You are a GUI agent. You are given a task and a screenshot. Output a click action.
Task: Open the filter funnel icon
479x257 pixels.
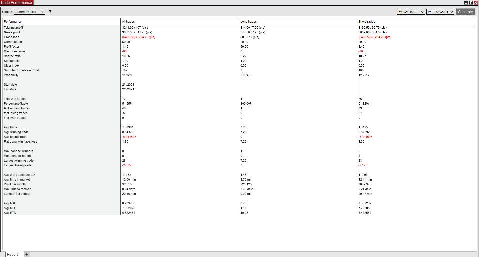[x=50, y=12]
